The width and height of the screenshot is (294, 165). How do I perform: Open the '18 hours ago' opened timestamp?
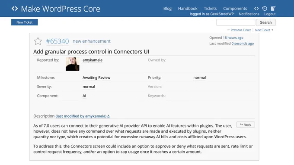(x=233, y=37)
